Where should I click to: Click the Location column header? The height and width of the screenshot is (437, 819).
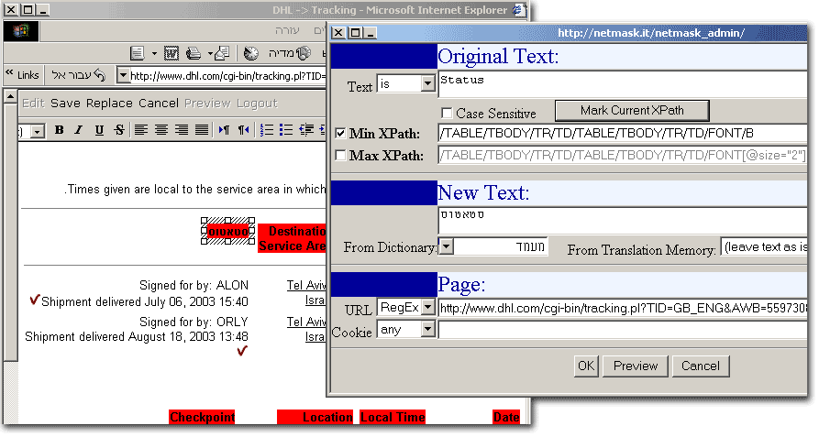click(x=315, y=417)
